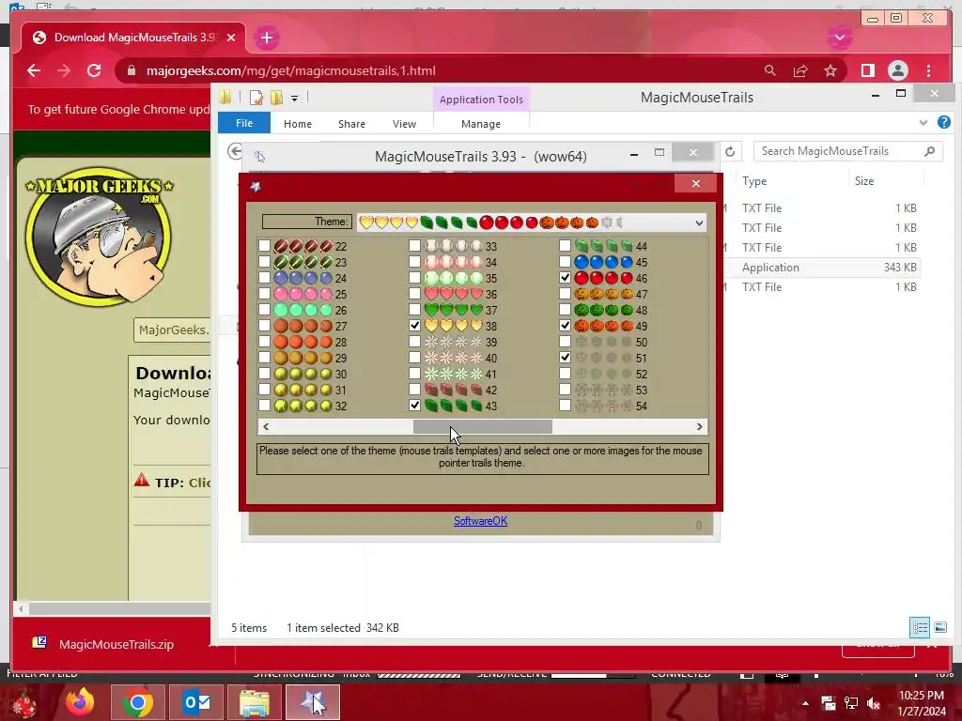This screenshot has width=962, height=721.
Task: Click the MagicMouseTrails star icon in taskbar
Action: [312, 702]
